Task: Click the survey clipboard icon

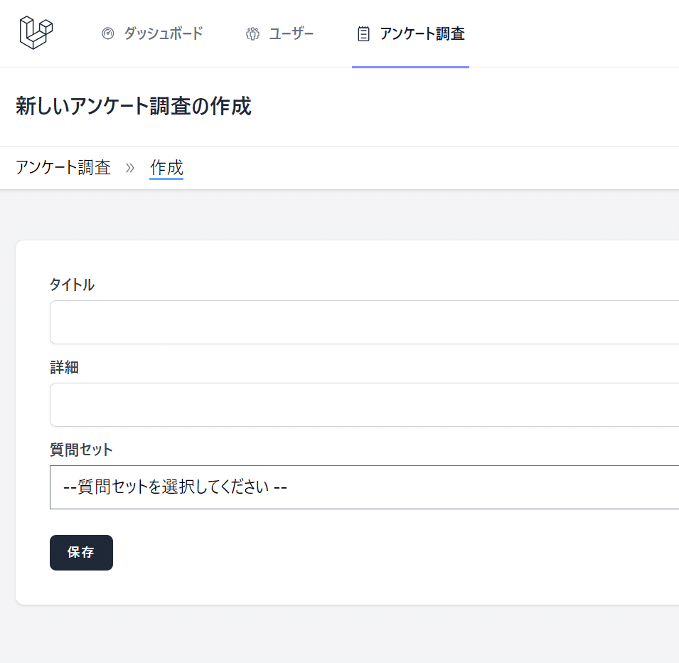Action: 364,34
